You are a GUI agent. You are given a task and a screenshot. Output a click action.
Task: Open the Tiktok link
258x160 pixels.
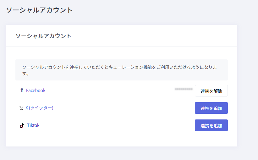(33, 125)
